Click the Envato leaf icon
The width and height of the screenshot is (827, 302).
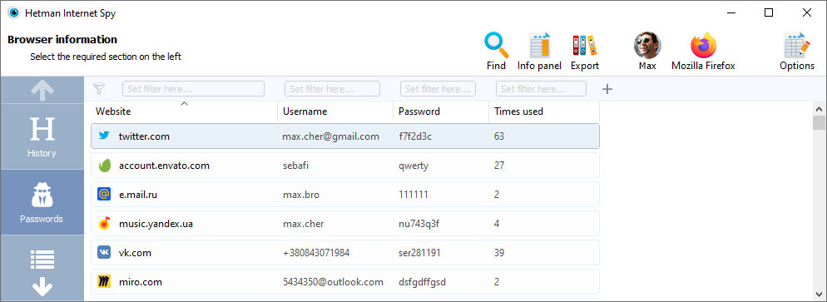click(x=105, y=166)
